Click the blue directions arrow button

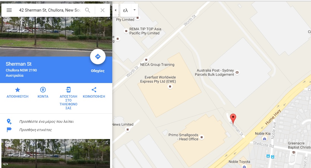[98, 57]
